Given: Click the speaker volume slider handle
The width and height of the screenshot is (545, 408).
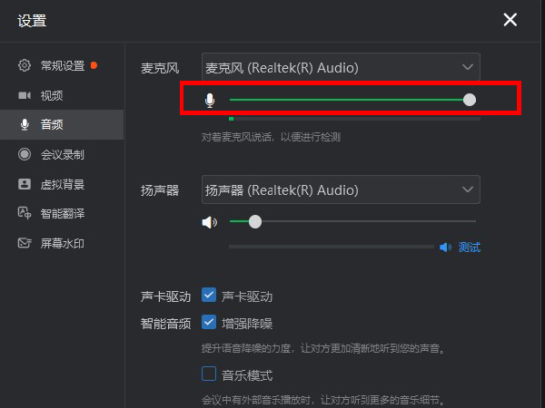Looking at the screenshot, I should click(255, 222).
